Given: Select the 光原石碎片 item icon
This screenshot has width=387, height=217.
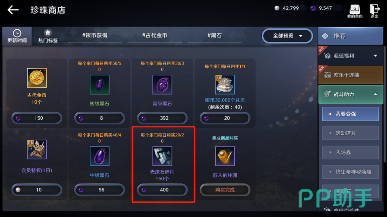Looking at the screenshot, I should (x=162, y=156).
